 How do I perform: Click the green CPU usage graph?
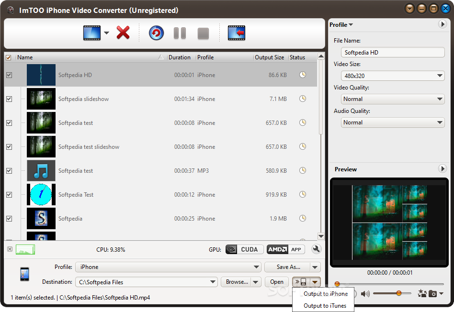click(x=25, y=249)
